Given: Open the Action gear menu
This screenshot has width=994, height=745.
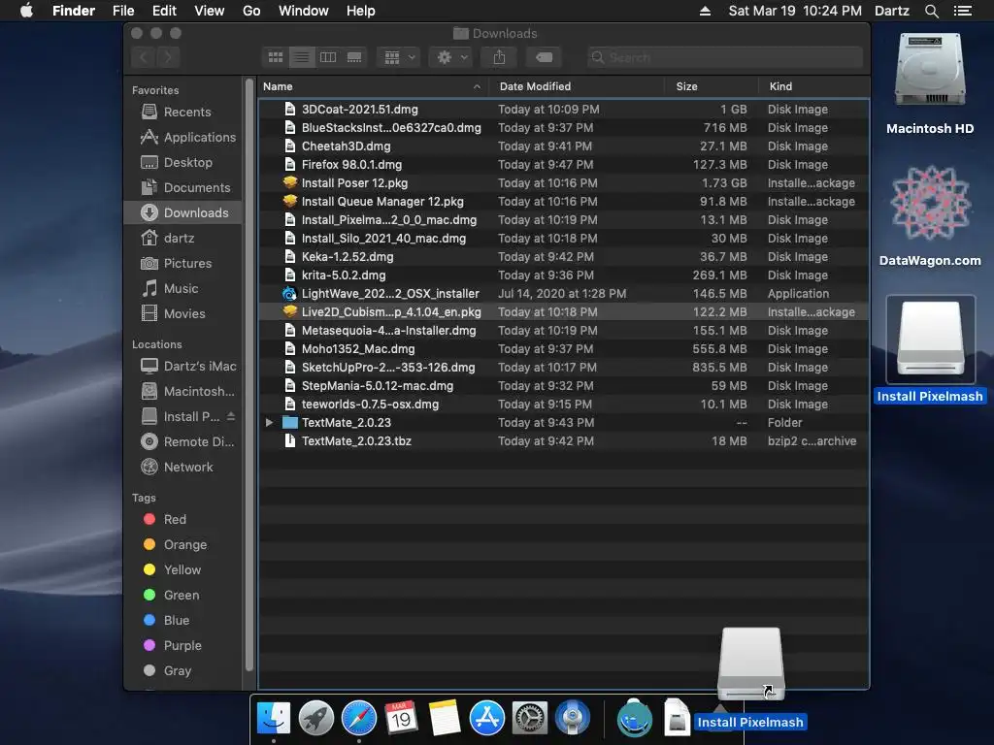Looking at the screenshot, I should pos(450,57).
